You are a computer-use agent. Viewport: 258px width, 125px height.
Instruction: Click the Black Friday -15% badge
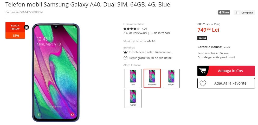[15, 30]
